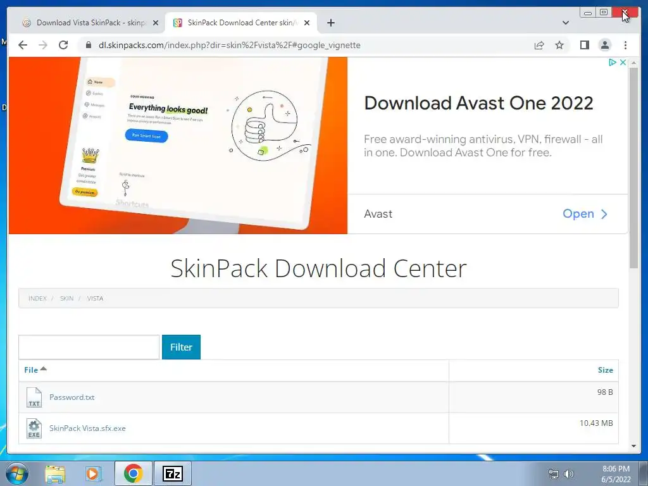Sort by the File column header

coord(35,370)
